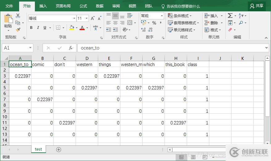Increase decimal places

[143, 30]
